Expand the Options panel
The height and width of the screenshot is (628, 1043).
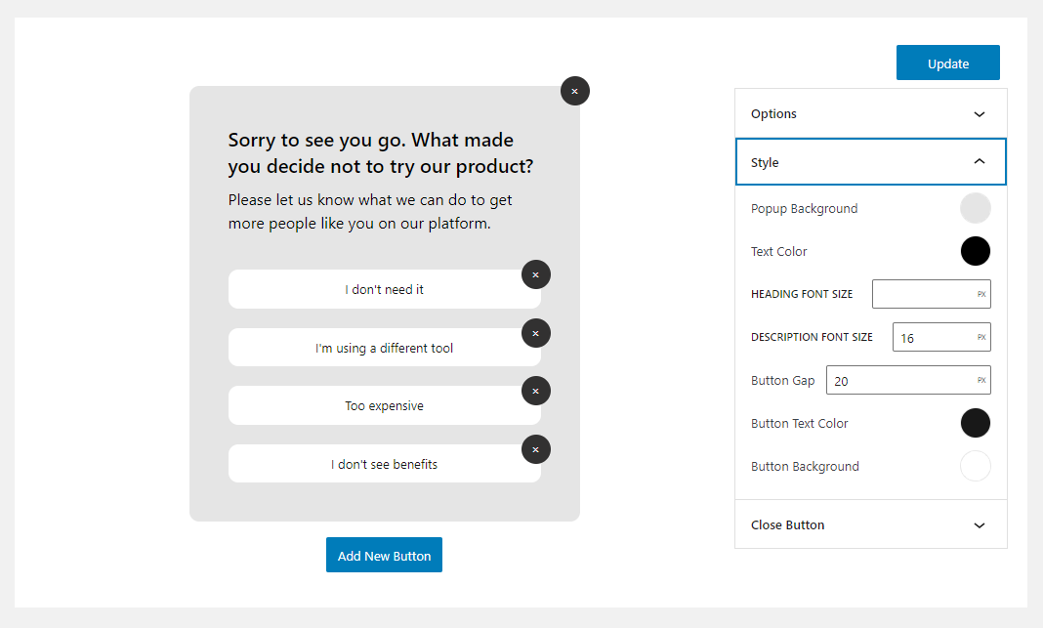[870, 114]
